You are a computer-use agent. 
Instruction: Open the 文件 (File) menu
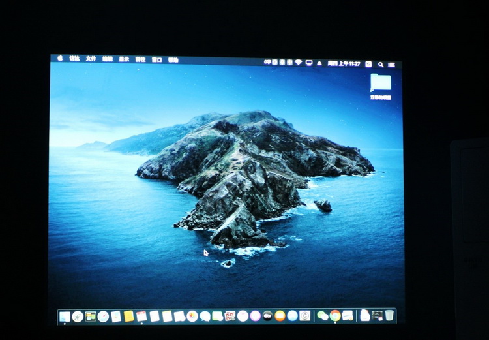[91, 59]
